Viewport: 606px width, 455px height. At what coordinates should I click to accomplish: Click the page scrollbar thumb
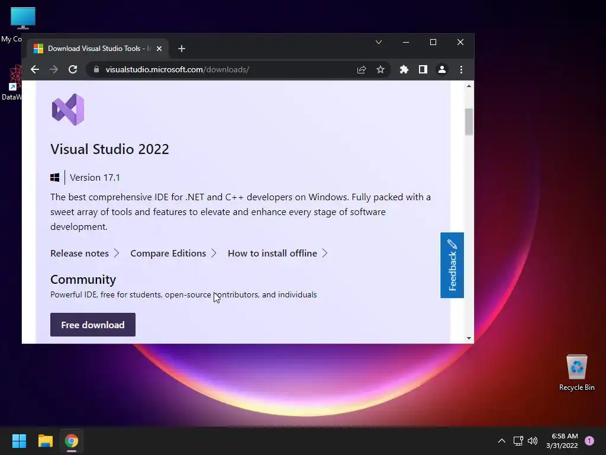pyautogui.click(x=469, y=122)
